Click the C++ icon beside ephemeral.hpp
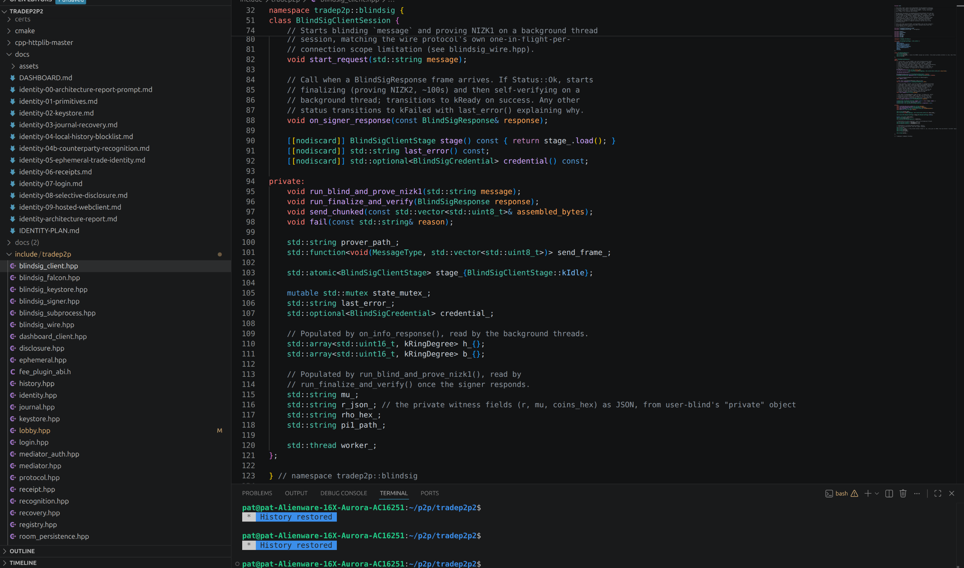 point(13,360)
